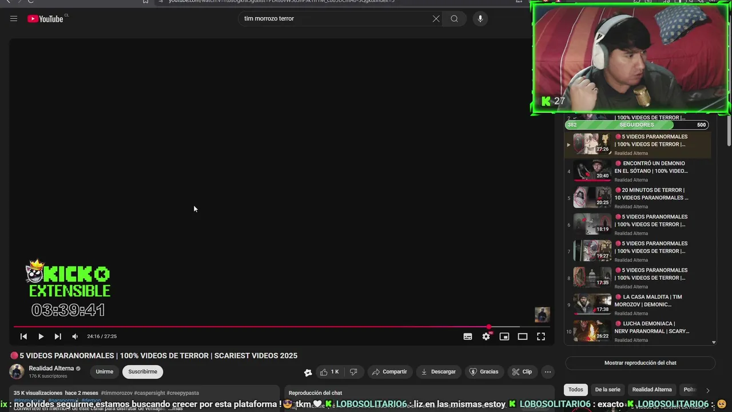Open the 17:35 5 VIDEOS PARANORMALES thumbnail
The height and width of the screenshot is (412, 732).
pos(592,278)
